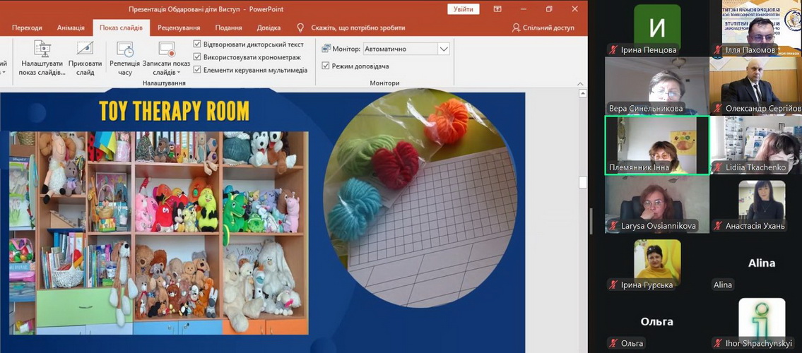This screenshot has height=353, width=802.
Task: Click muted microphone icon beside Lidiia Tkachenko
Action: [x=718, y=168]
